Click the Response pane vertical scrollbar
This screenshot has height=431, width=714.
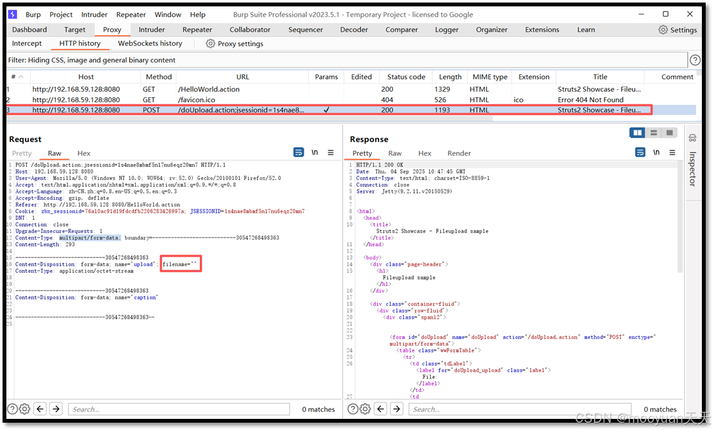click(680, 217)
